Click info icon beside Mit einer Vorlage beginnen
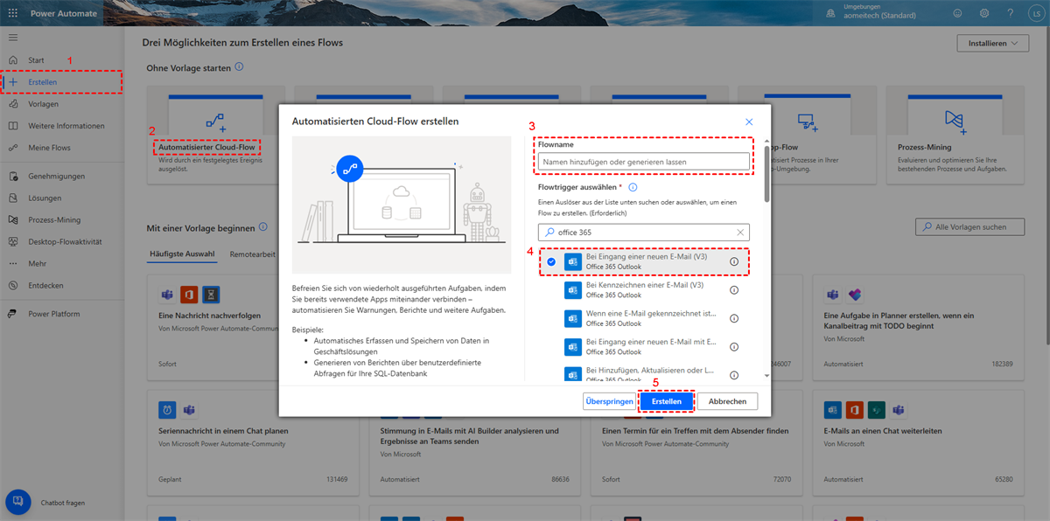Viewport: 1050px width, 521px height. (262, 227)
